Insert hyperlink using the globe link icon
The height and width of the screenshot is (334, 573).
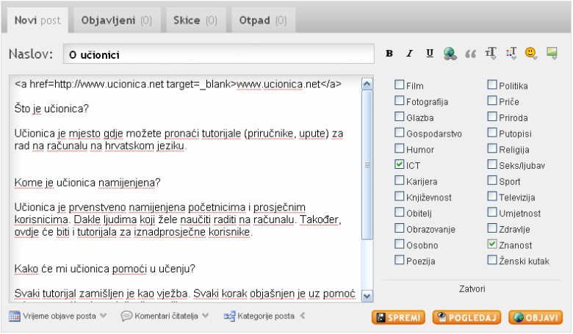tap(450, 54)
